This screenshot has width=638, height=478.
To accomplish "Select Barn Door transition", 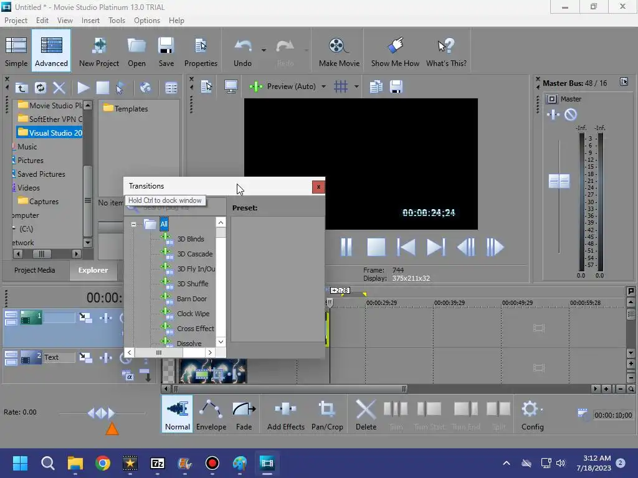I will click(192, 299).
